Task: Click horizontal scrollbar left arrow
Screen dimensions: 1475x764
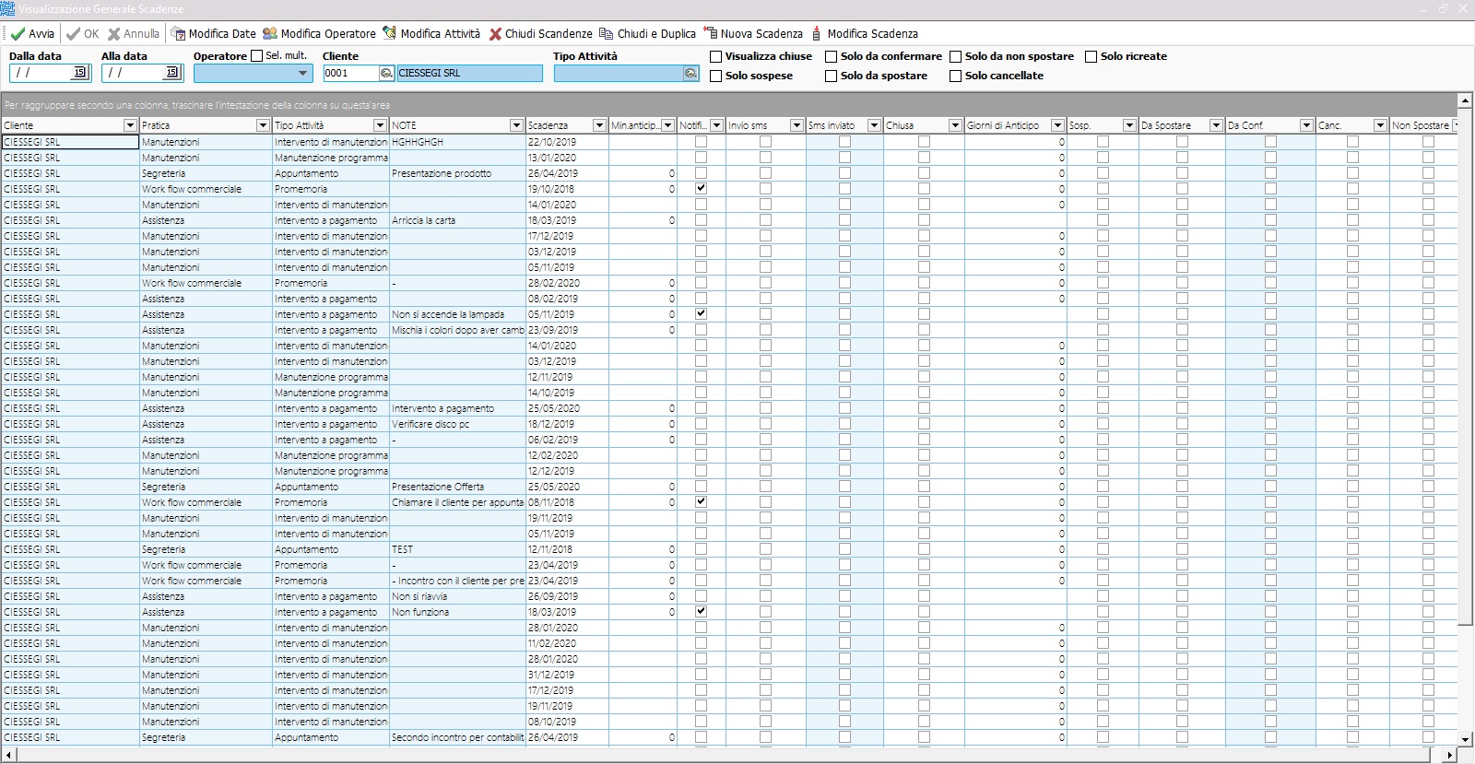Action: point(9,756)
